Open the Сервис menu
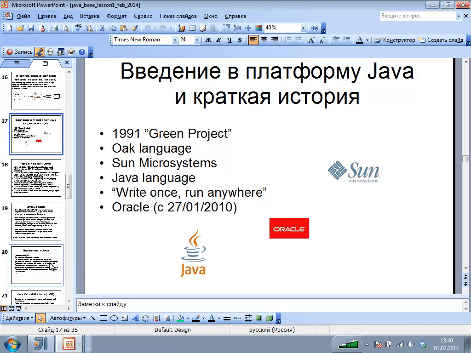 pyautogui.click(x=143, y=16)
